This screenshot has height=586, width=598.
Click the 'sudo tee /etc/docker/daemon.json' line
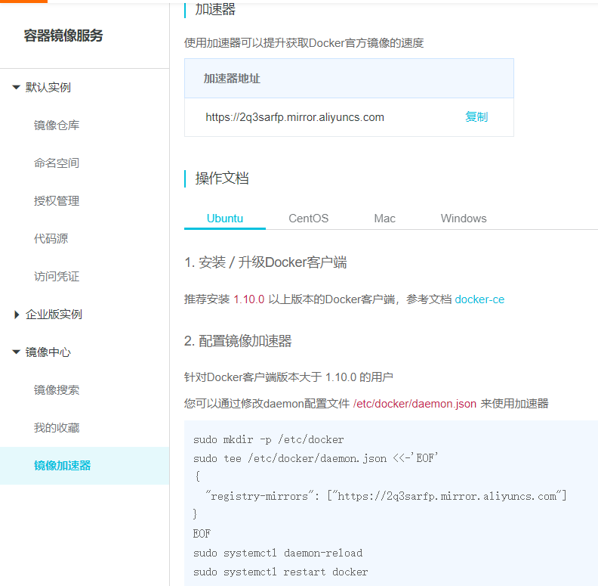[316, 458]
